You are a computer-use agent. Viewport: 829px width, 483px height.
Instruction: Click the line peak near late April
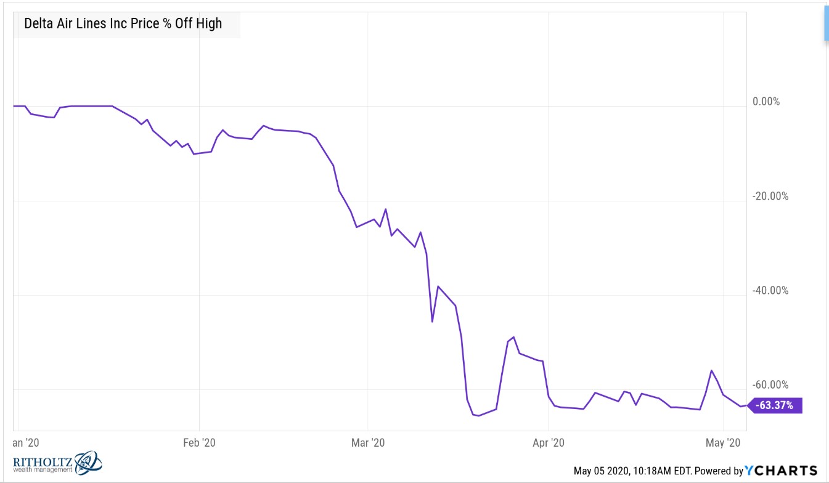(711, 370)
